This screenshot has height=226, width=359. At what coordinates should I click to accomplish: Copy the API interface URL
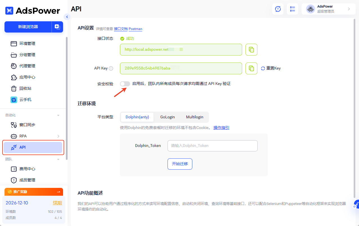tap(251, 49)
